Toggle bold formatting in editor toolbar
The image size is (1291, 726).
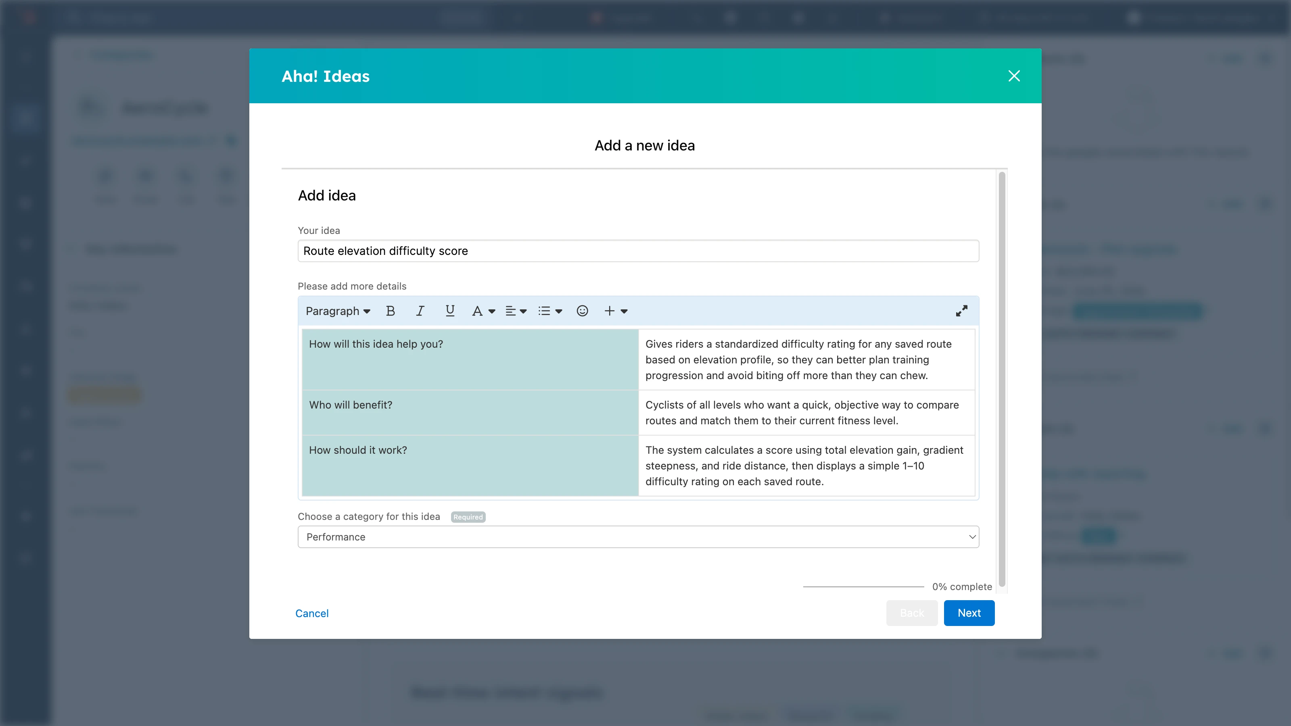click(391, 311)
